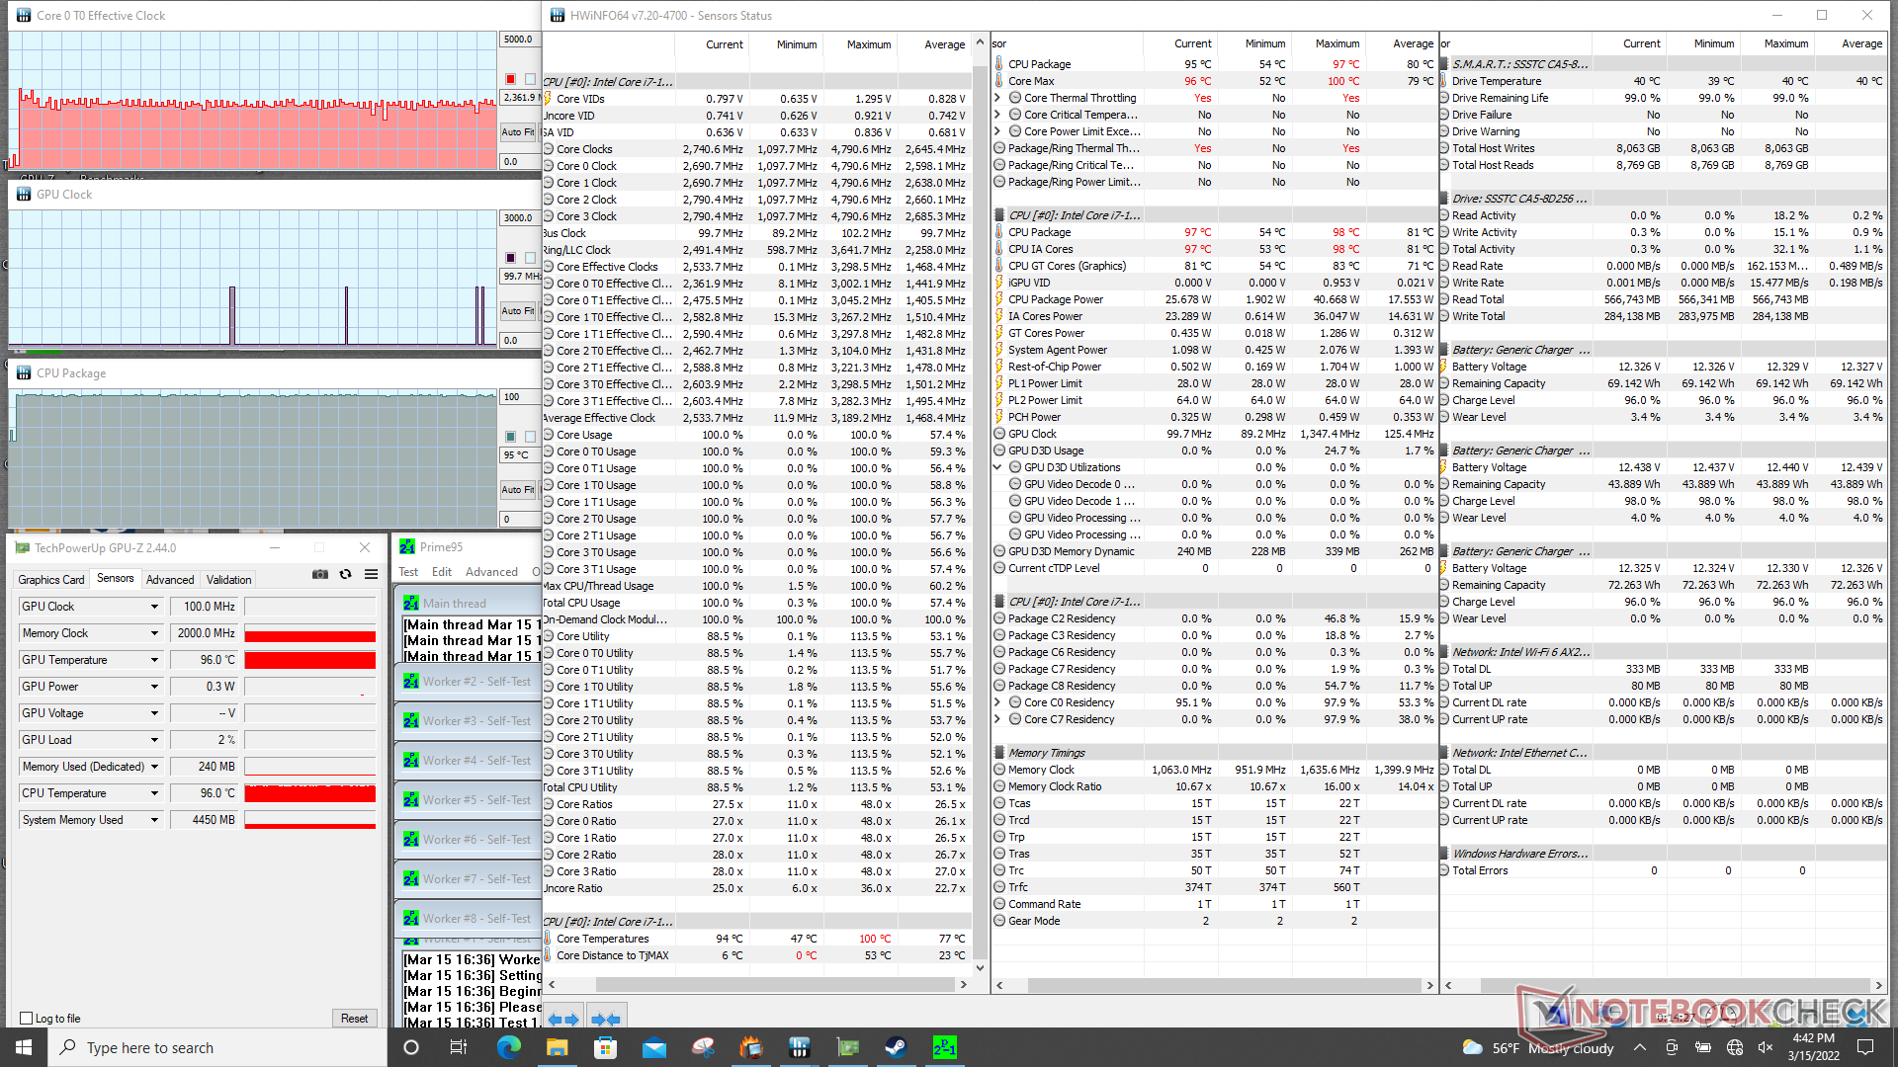The height and width of the screenshot is (1067, 1898).
Task: Click Auto Fit in GPU Clock graph
Action: pyautogui.click(x=518, y=310)
